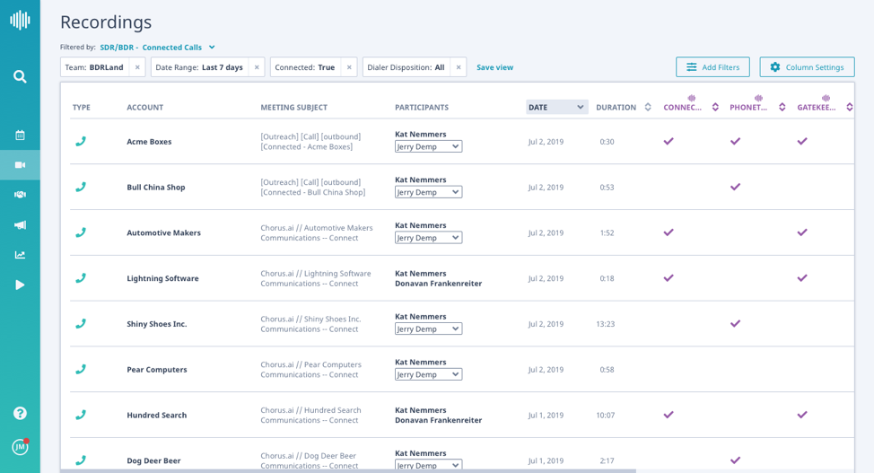
Task: Open the play triangle sidebar icon
Action: 20,285
